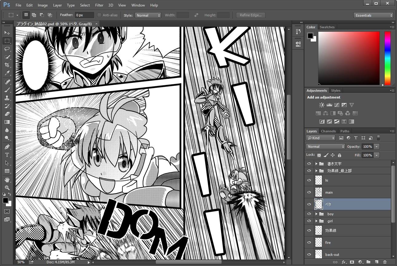This screenshot has width=397, height=266.
Task: Open the Style dropdown showing Normal
Action: [148, 15]
